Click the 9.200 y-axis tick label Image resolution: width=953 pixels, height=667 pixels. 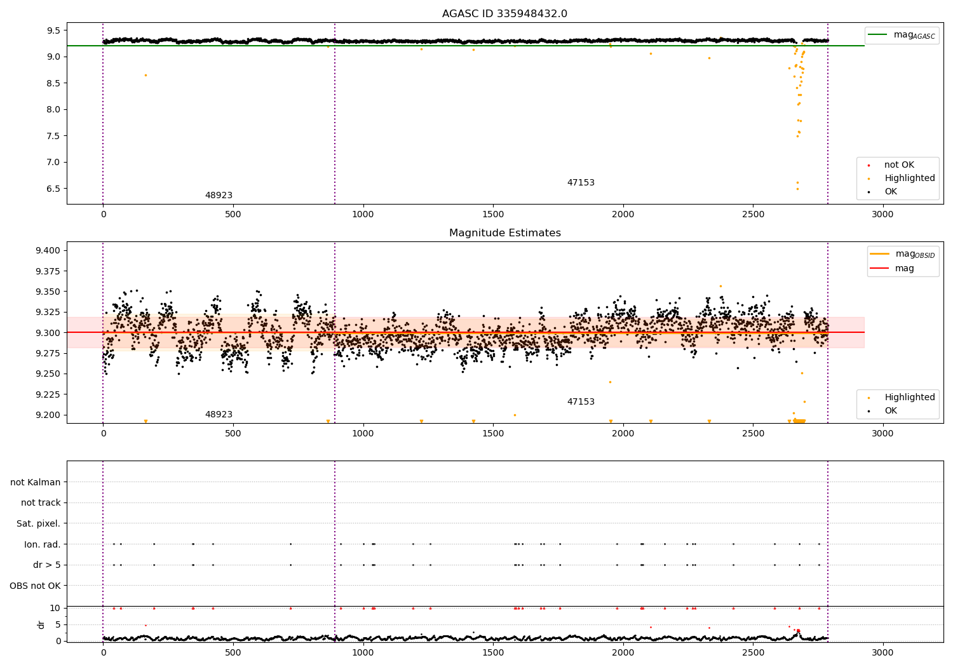pos(48,415)
